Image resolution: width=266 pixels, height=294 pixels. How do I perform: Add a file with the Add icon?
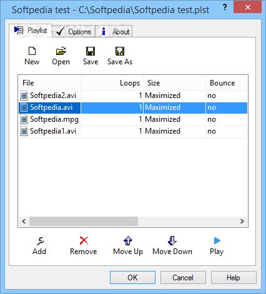[40, 241]
